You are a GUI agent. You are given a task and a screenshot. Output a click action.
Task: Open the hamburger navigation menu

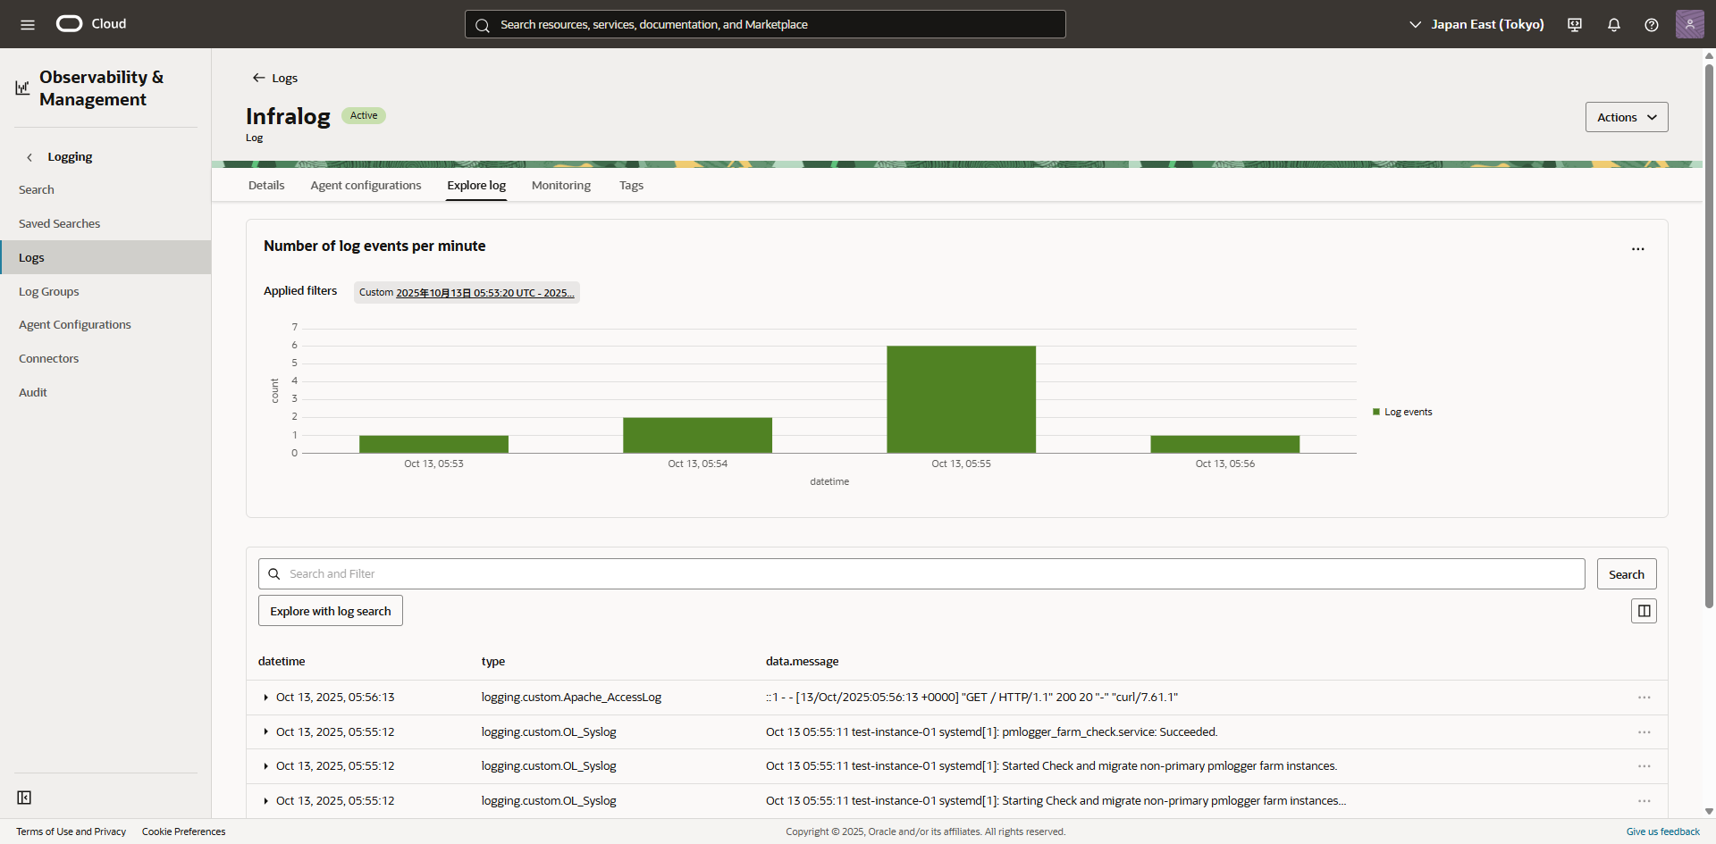[x=28, y=24]
